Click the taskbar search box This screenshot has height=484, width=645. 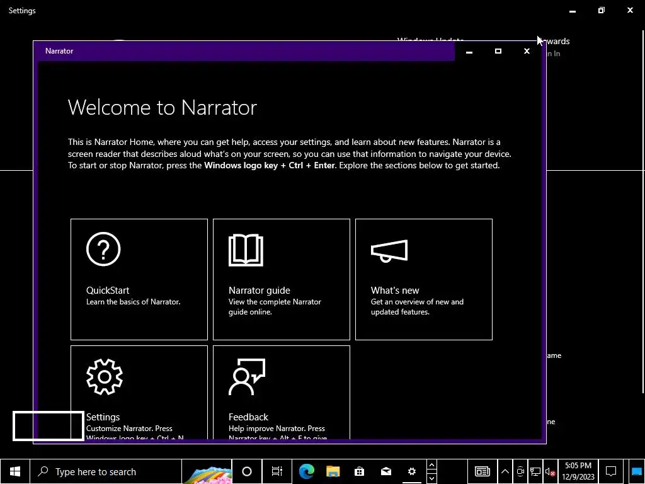(106, 471)
